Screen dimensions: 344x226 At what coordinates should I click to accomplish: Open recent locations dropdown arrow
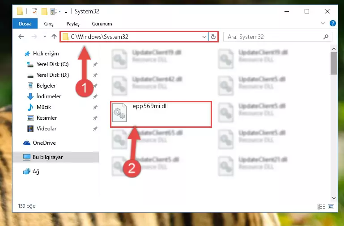[x=45, y=37]
